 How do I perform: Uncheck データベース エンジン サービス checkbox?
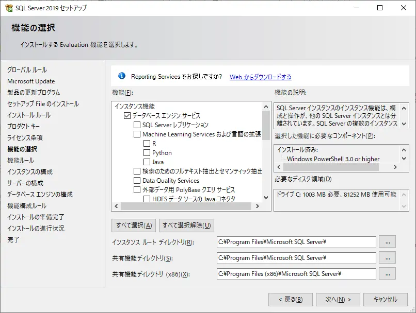pos(127,116)
